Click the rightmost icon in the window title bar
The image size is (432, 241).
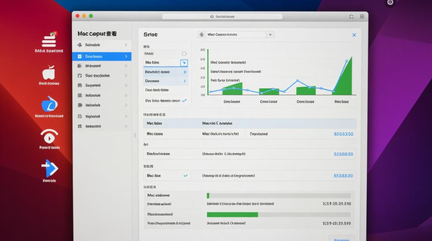coord(362,16)
